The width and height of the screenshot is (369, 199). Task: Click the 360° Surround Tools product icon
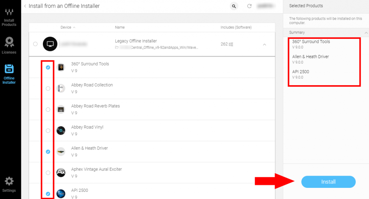coord(61,67)
